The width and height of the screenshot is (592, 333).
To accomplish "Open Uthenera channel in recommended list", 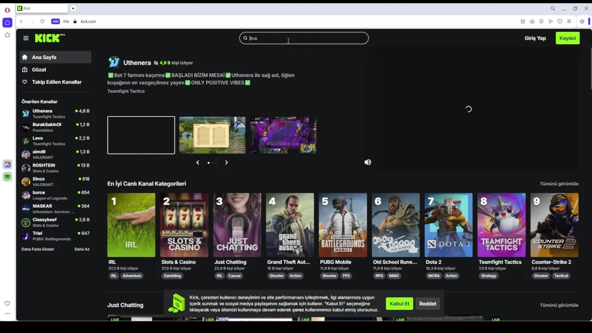I will click(55, 113).
